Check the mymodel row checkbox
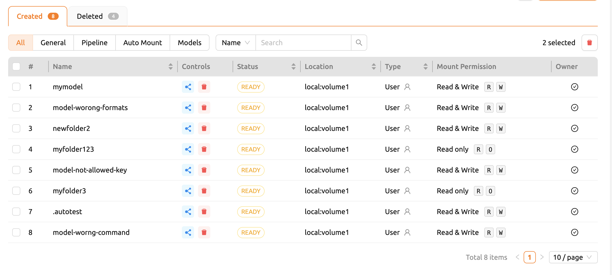 click(16, 87)
